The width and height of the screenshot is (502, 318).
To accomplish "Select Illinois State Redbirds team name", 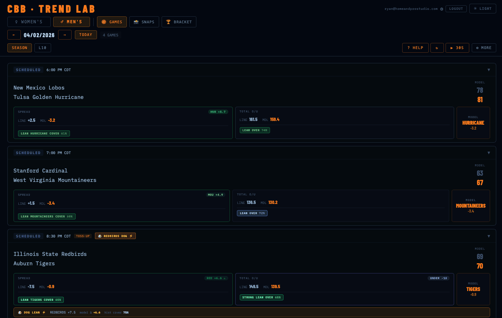I will [50, 254].
